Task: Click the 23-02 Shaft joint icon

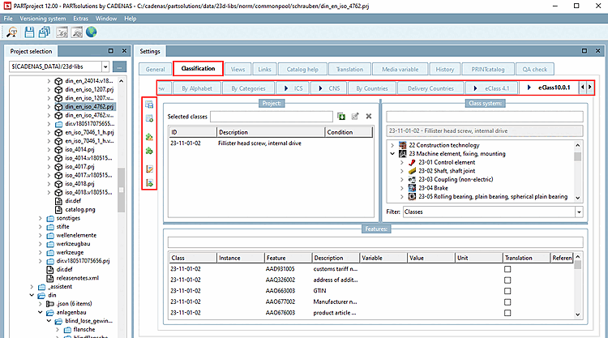Action: (412, 171)
